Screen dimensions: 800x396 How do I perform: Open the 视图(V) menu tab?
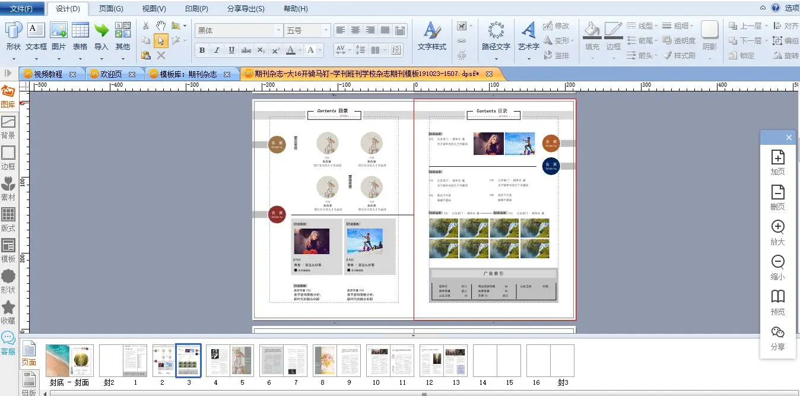[154, 9]
